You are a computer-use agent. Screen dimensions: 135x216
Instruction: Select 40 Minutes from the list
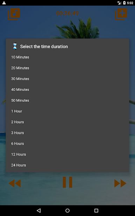click(x=67, y=89)
